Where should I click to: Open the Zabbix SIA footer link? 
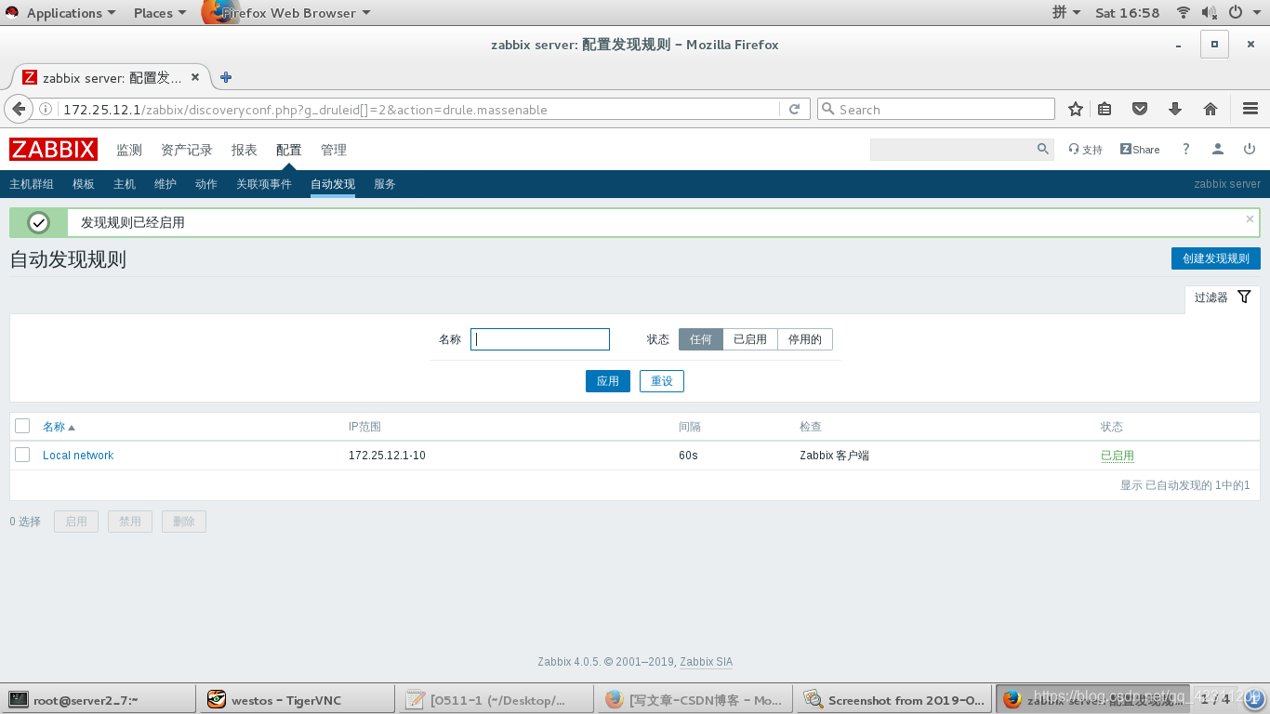click(x=706, y=662)
